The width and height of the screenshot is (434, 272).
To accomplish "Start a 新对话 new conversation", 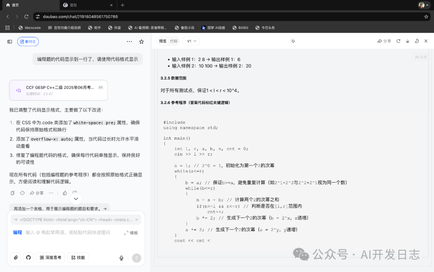I will [x=28, y=41].
